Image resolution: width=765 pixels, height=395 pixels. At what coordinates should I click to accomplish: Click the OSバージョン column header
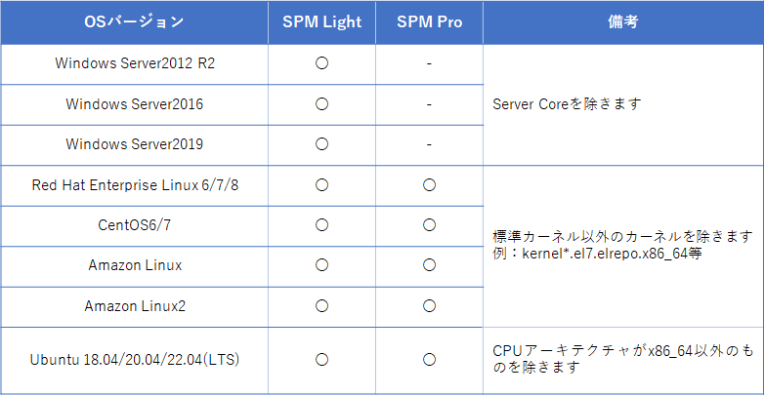135,21
